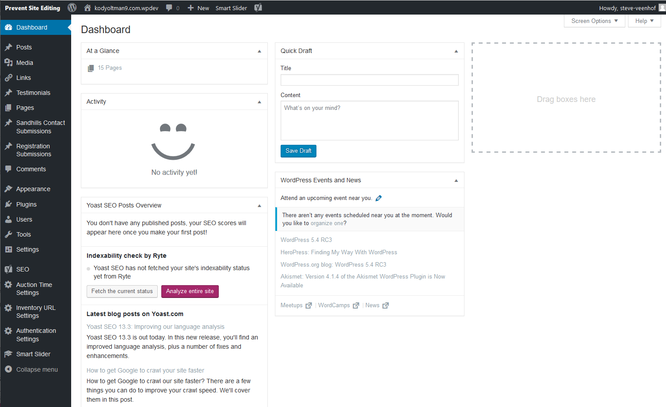Open the Akismet Version 4.1.4 link
The width and height of the screenshot is (666, 407).
[363, 281]
